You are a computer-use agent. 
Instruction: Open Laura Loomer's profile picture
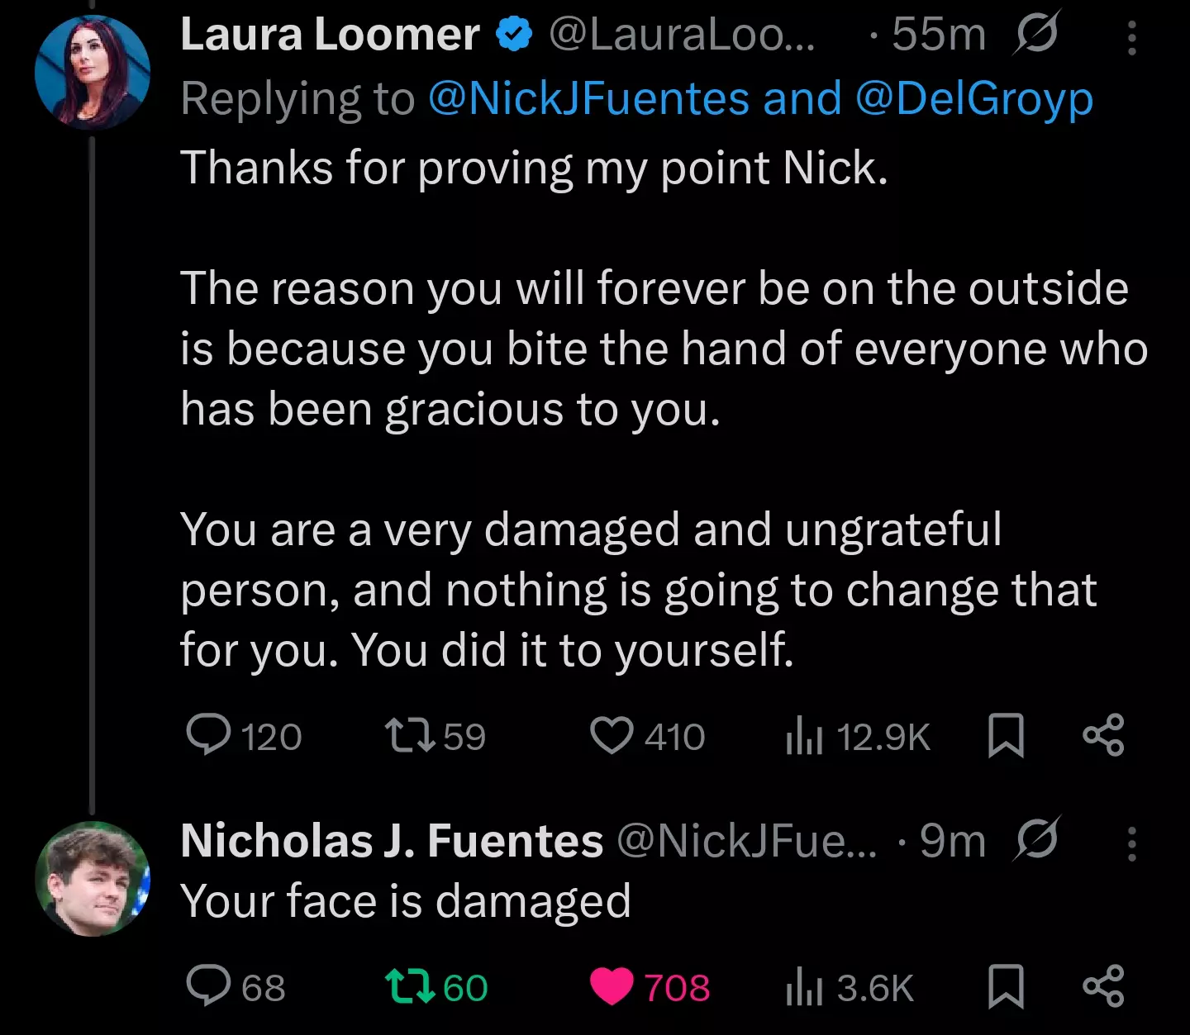coord(93,73)
